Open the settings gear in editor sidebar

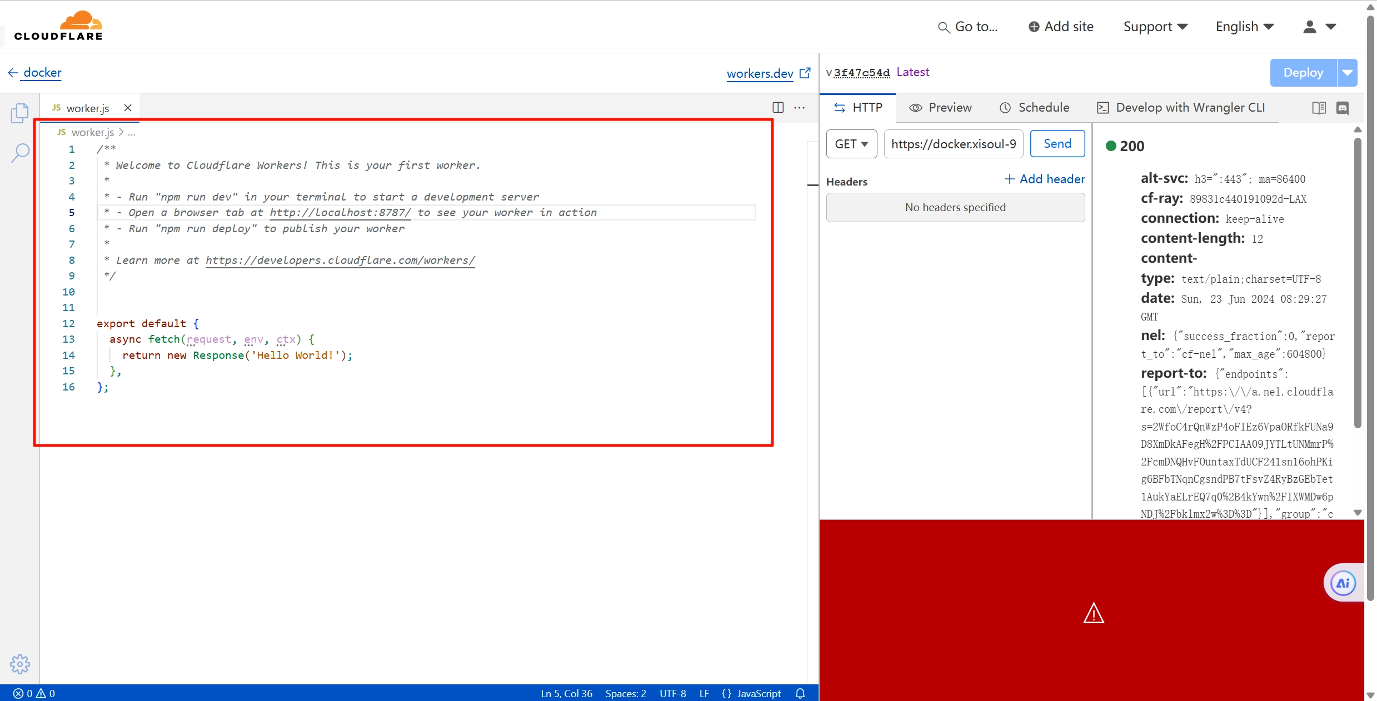click(20, 664)
